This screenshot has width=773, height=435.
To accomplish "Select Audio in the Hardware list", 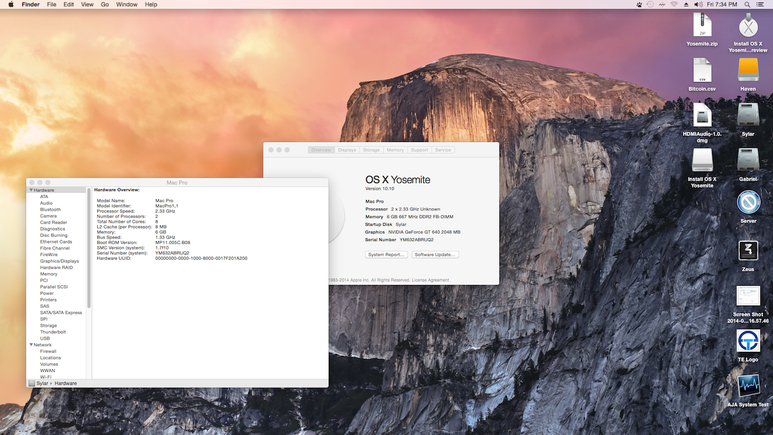I will click(47, 203).
